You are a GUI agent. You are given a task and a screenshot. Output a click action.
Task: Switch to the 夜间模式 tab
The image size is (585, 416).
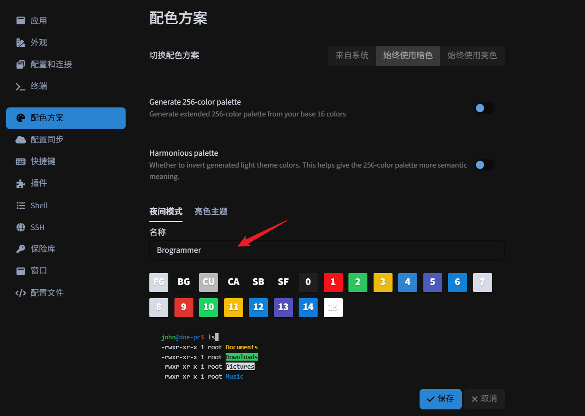click(166, 211)
